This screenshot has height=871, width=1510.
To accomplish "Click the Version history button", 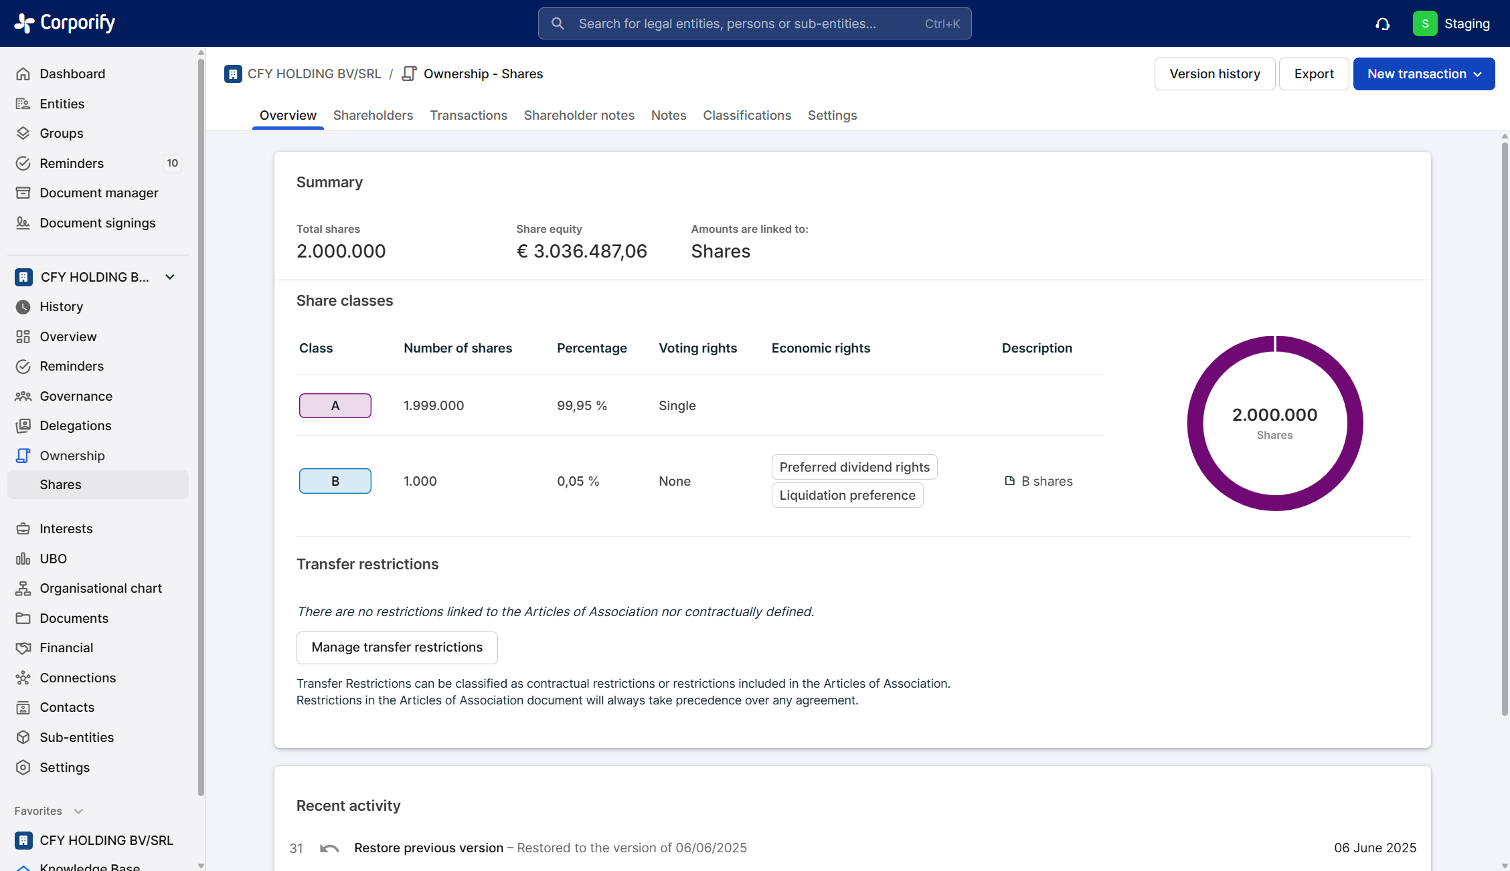I will click(x=1214, y=74).
